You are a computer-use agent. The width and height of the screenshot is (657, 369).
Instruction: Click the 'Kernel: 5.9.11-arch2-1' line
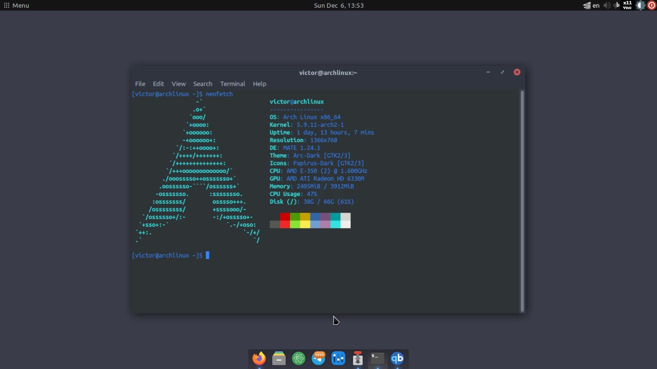point(306,125)
